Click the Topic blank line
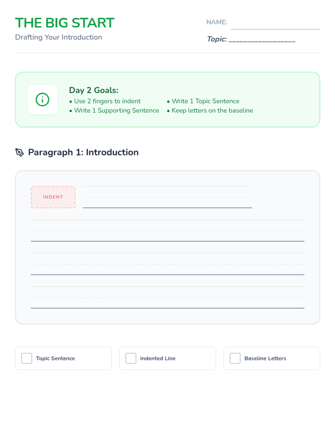This screenshot has width=335, height=446. click(262, 39)
